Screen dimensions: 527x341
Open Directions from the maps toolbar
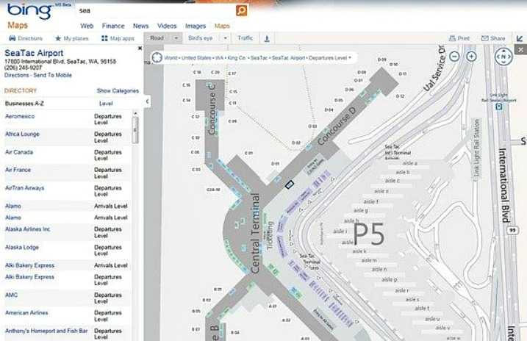pyautogui.click(x=26, y=38)
